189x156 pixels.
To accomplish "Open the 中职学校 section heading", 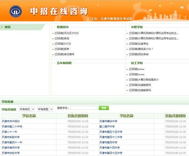I will [137, 27].
